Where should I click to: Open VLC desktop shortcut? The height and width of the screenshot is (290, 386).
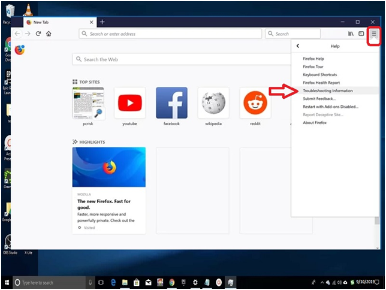pos(28,10)
